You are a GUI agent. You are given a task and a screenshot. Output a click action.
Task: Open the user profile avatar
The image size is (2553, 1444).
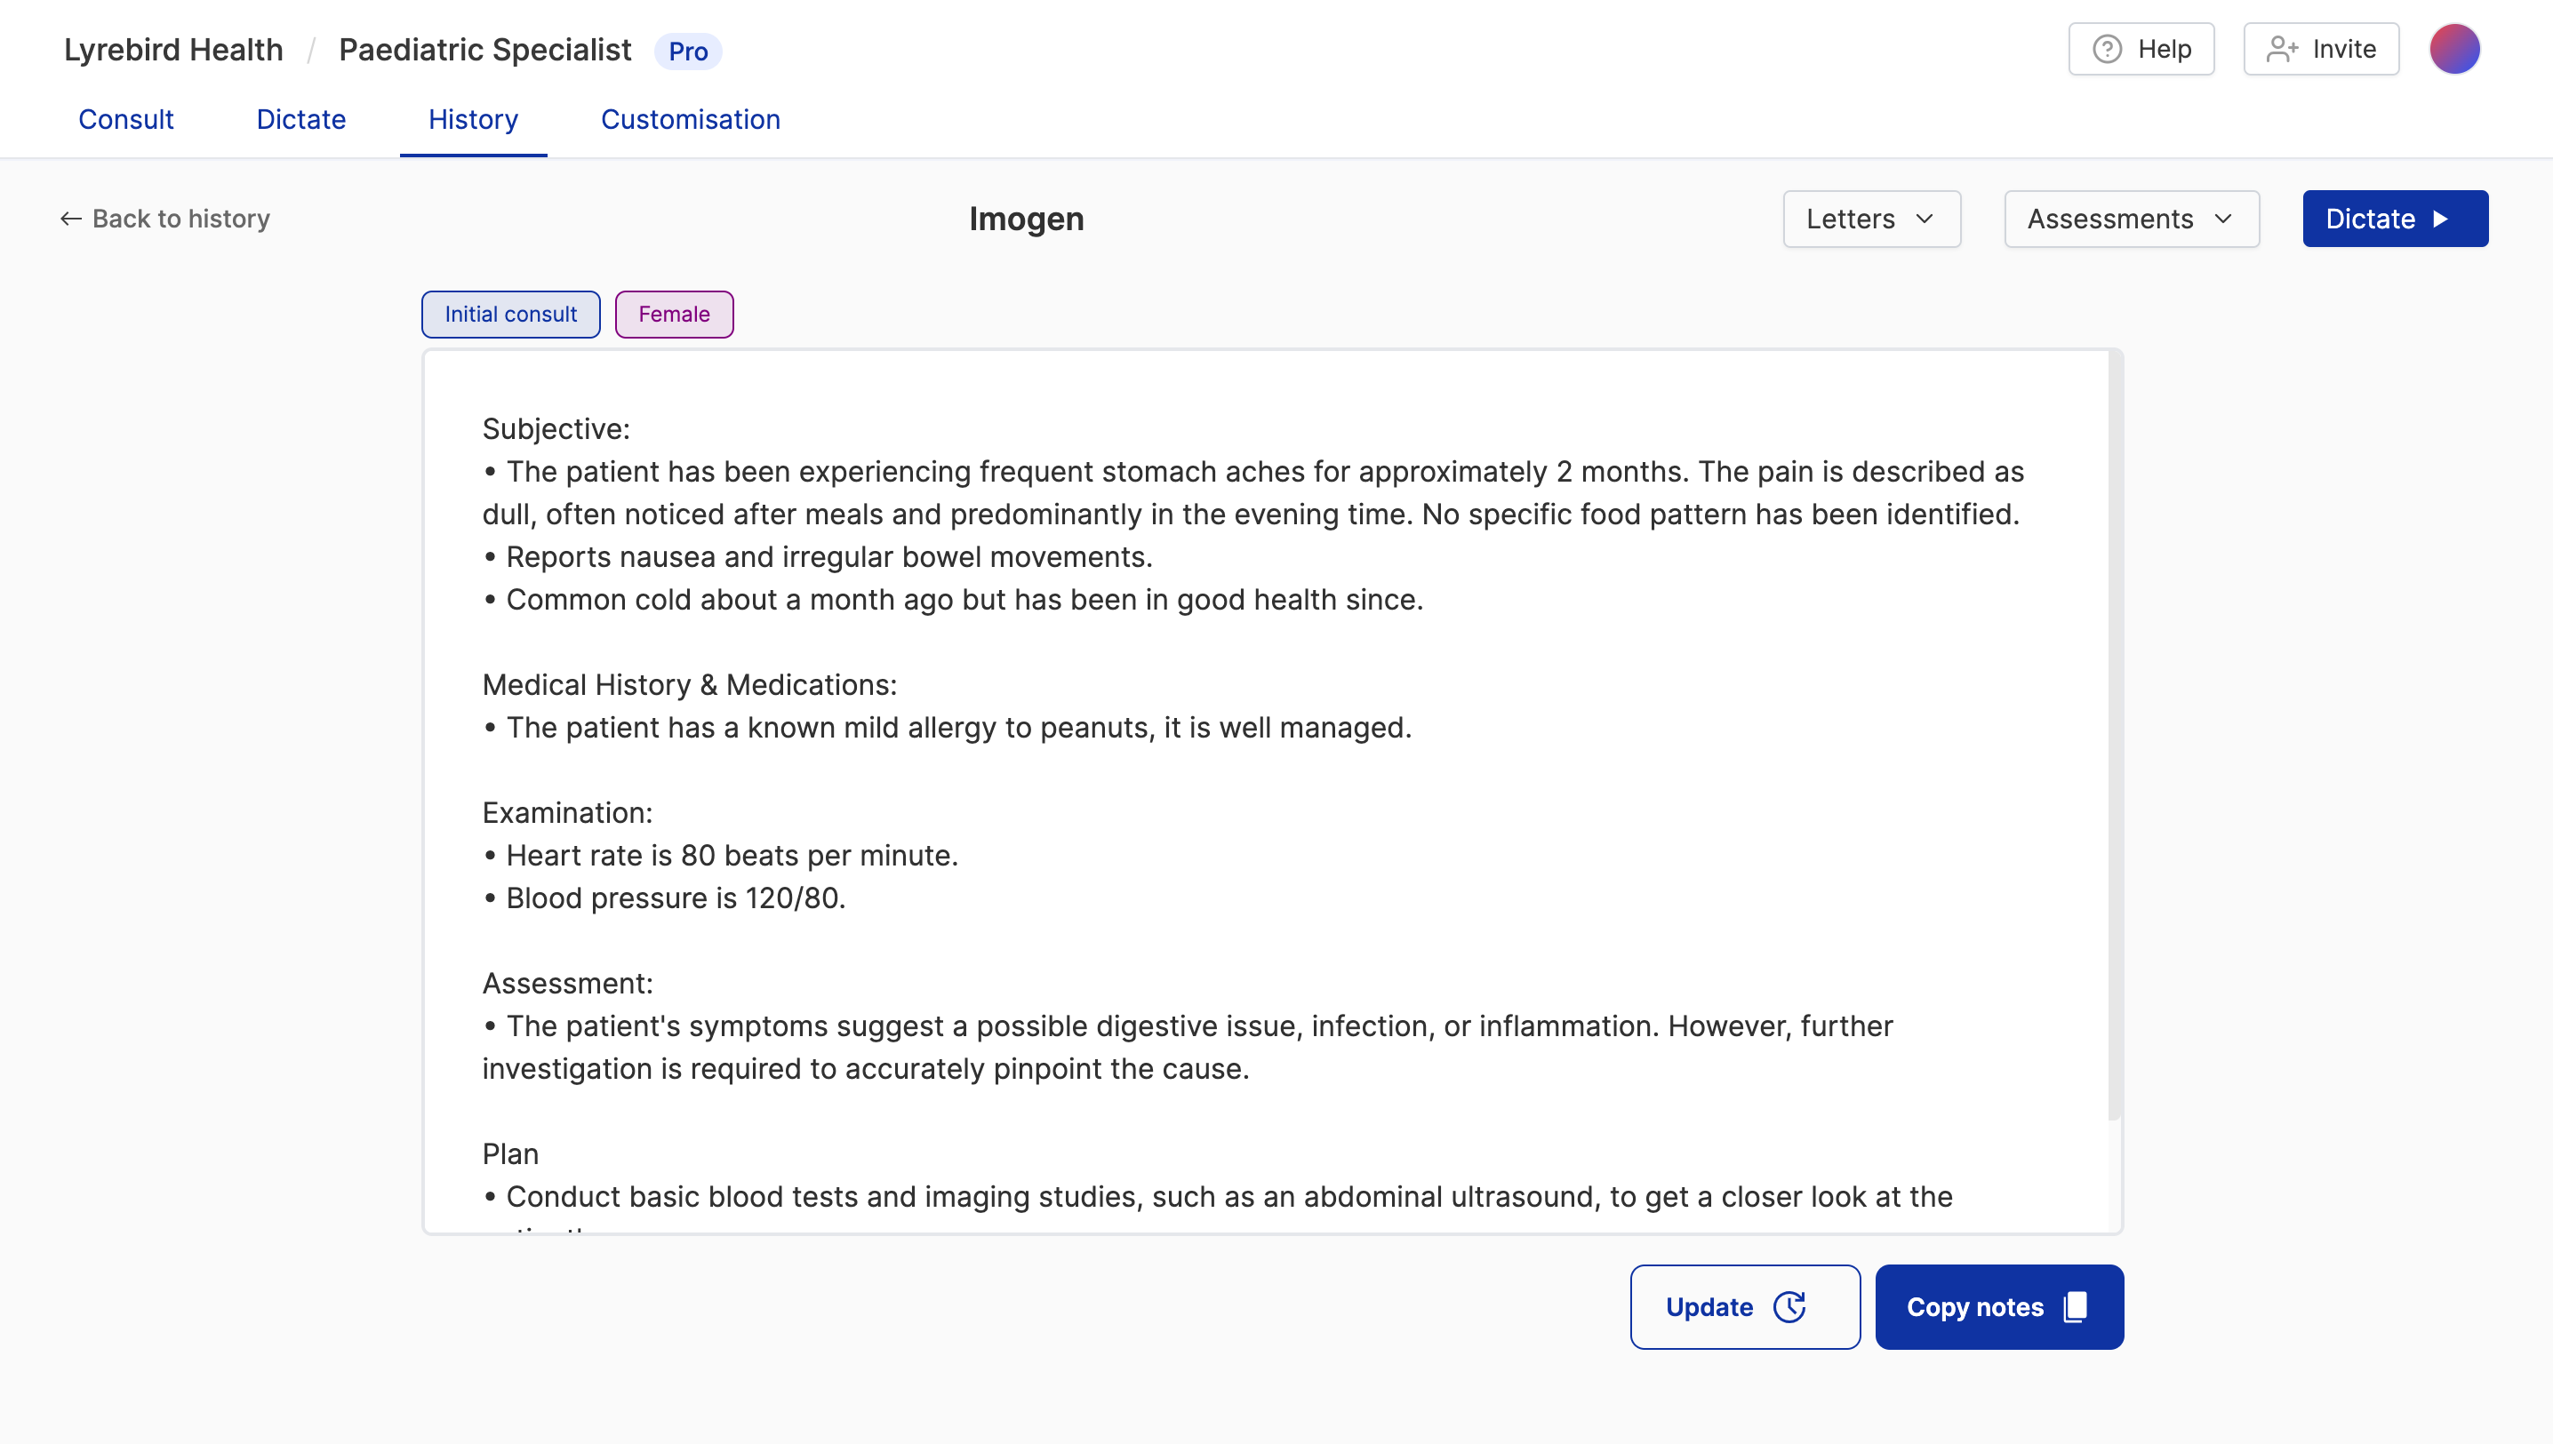2455,48
